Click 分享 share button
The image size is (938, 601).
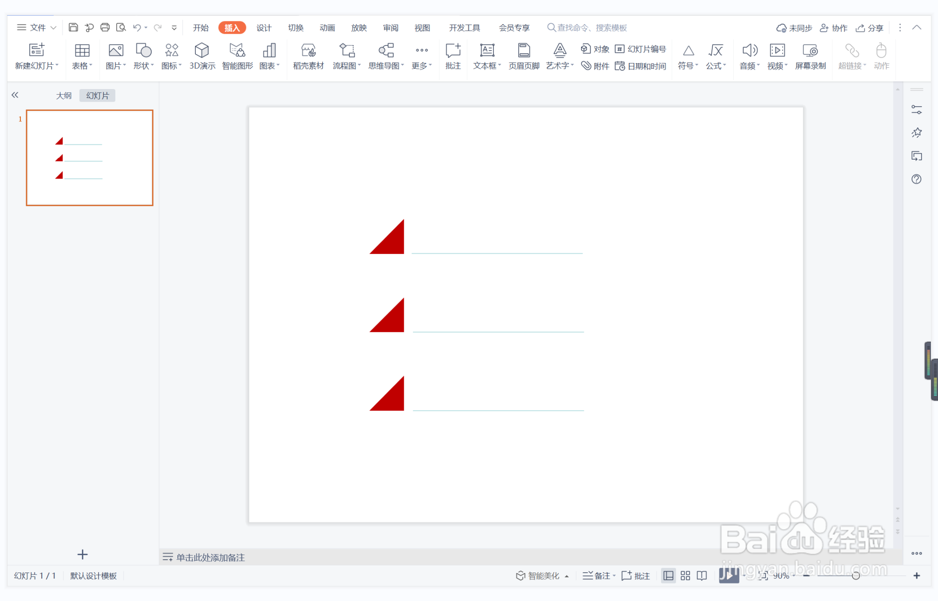tap(870, 28)
